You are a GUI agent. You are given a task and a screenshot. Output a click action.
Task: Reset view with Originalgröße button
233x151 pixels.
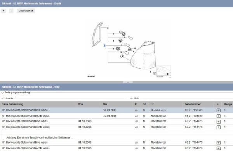click(x=26, y=11)
